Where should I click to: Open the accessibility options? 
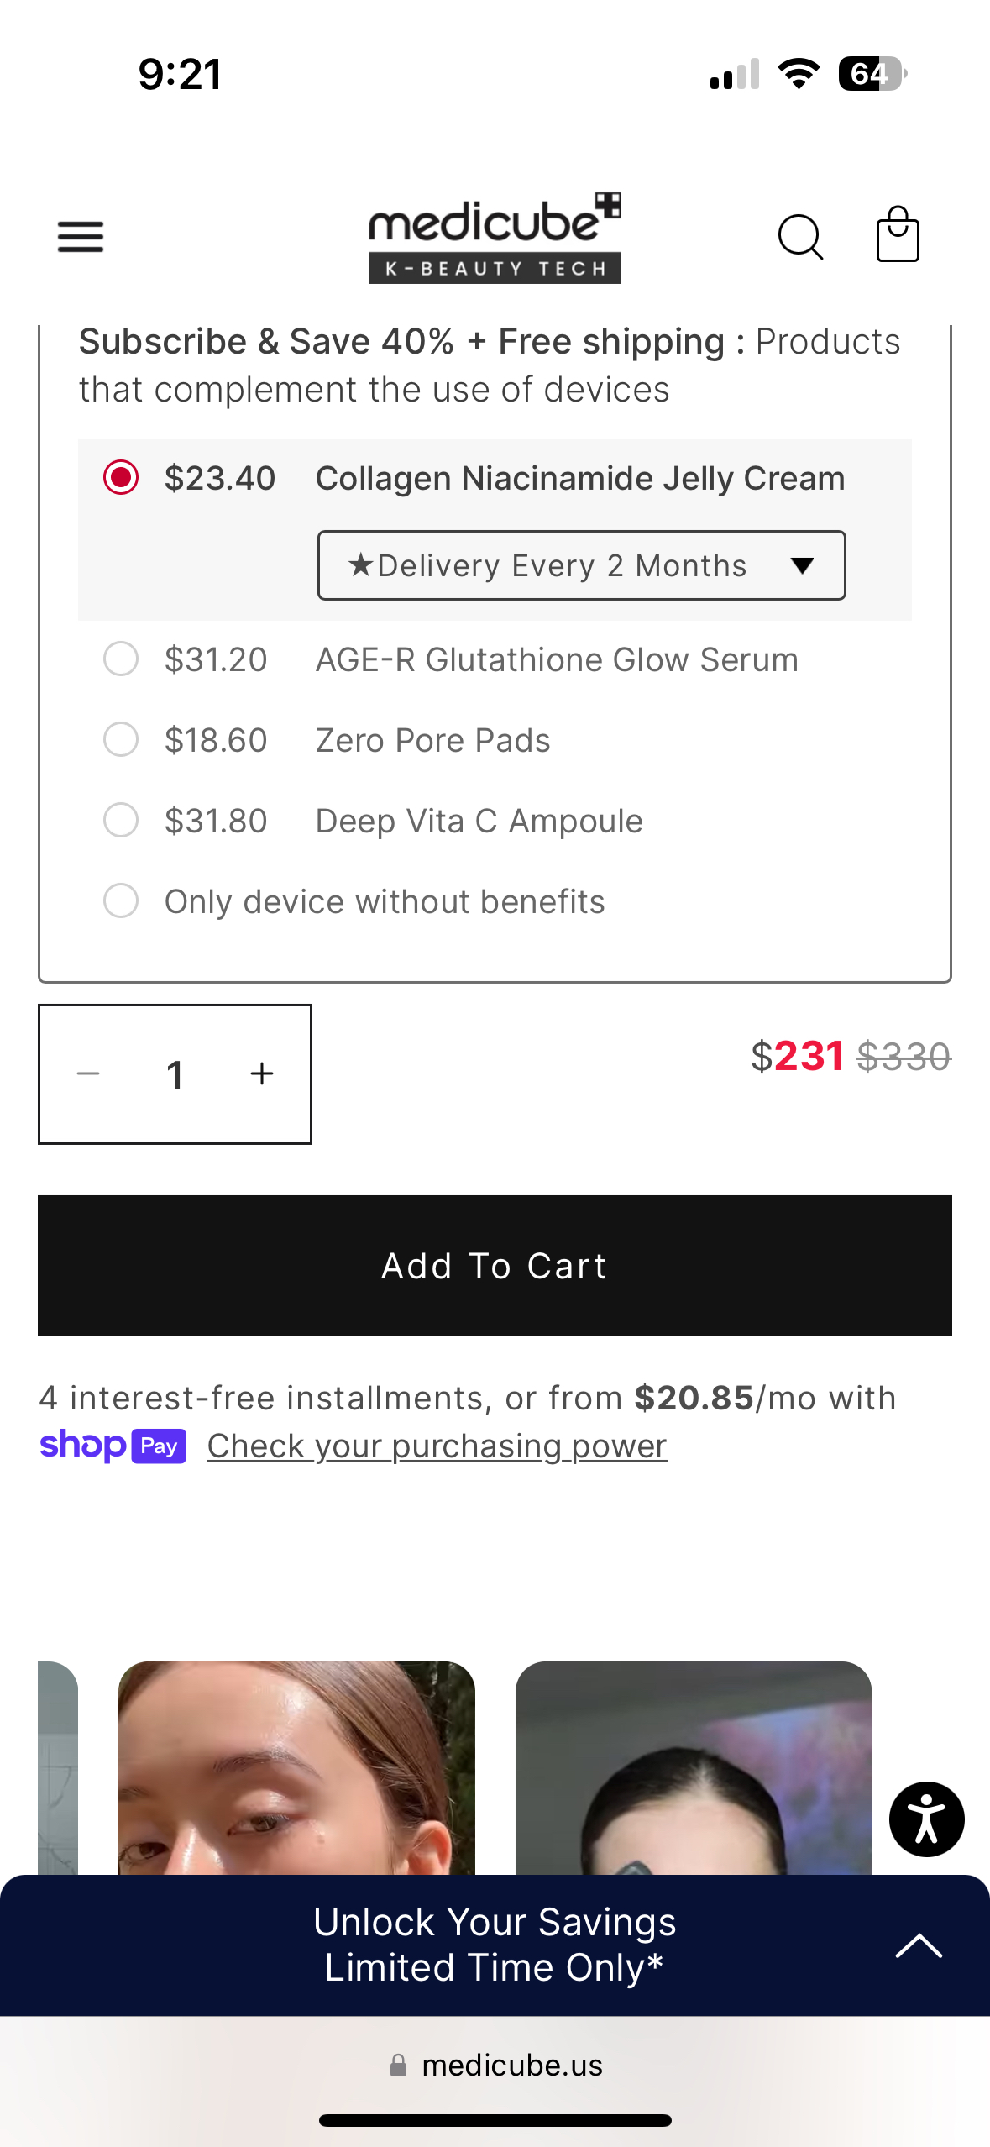926,1819
